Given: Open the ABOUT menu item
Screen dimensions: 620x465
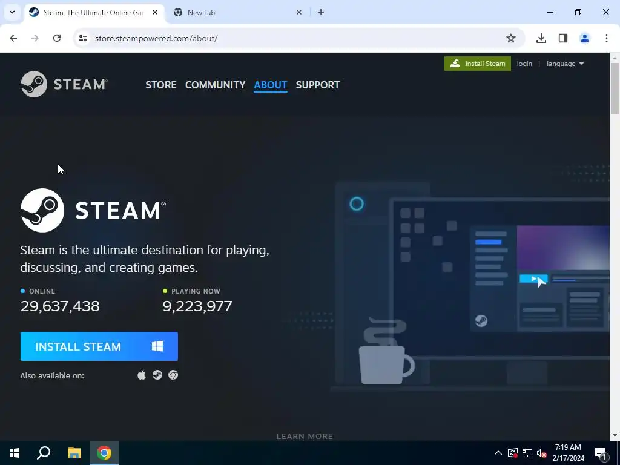Looking at the screenshot, I should (x=271, y=85).
